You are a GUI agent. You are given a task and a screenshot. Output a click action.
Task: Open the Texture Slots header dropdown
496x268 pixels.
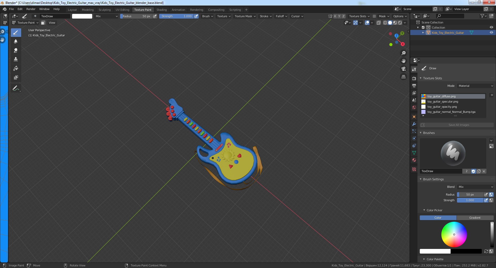click(359, 16)
